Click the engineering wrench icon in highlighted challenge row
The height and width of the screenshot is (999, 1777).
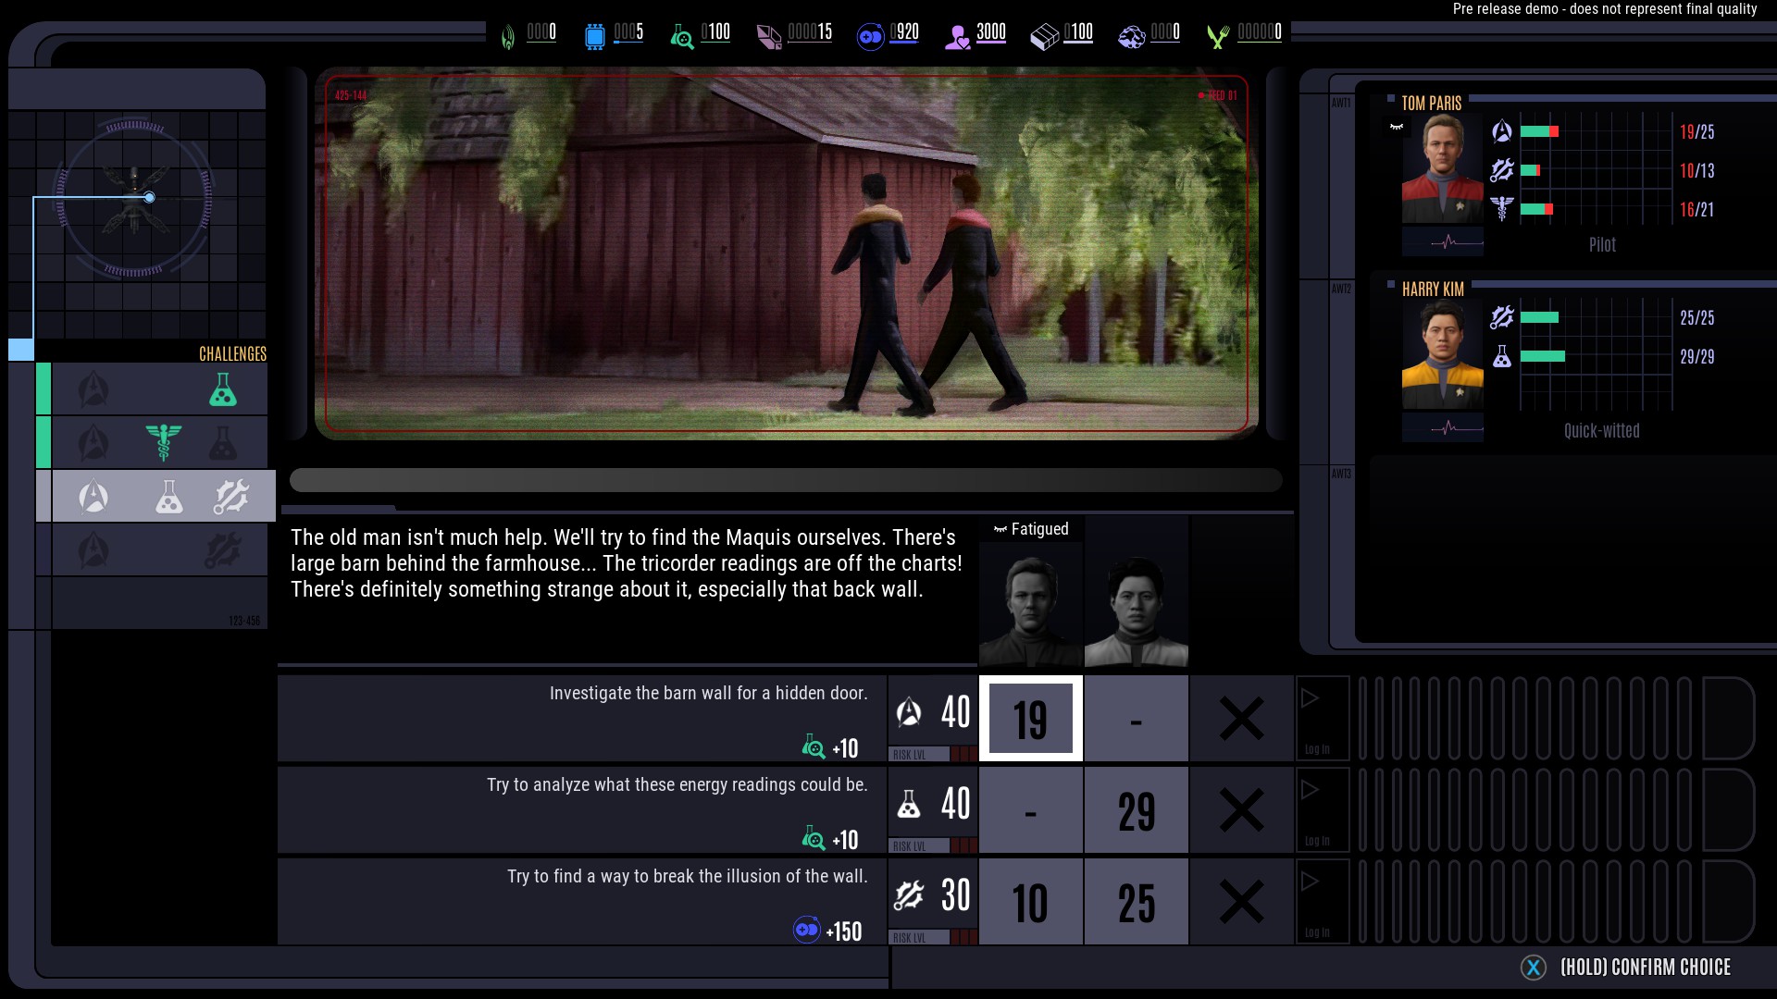(230, 498)
